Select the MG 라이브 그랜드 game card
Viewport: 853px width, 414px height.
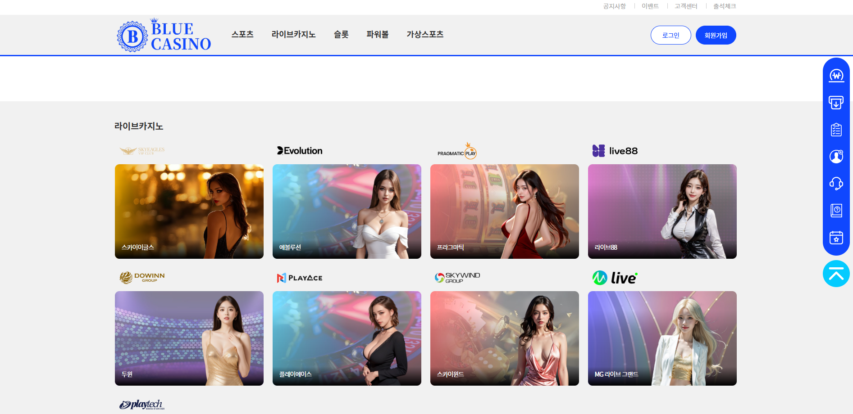coord(662,338)
